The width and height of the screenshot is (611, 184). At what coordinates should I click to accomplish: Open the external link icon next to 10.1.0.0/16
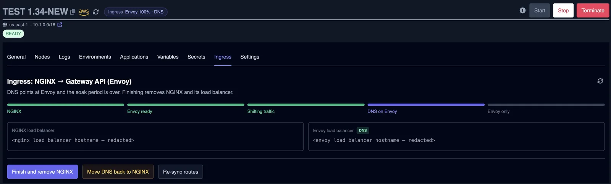click(x=60, y=25)
